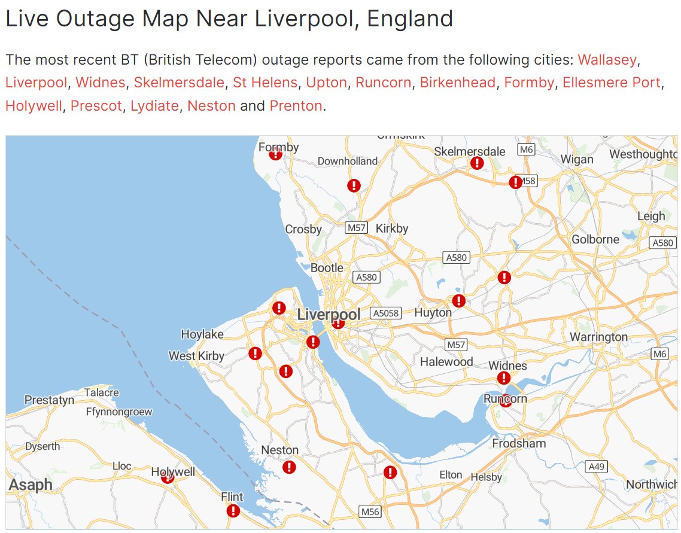681x533 pixels.
Task: Follow the Neston link in the paragraph
Action: click(x=211, y=106)
